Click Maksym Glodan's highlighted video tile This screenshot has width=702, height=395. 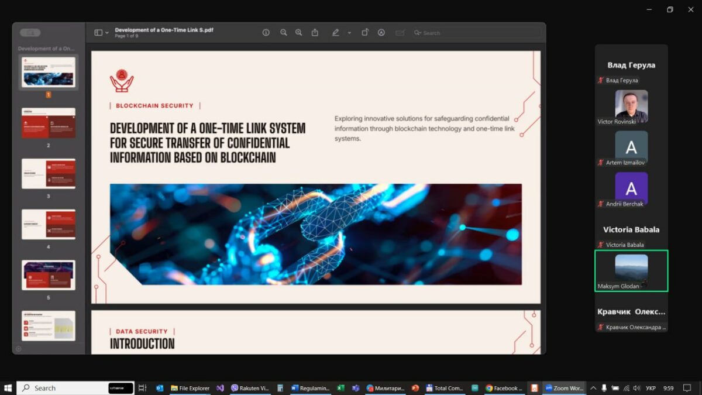point(631,270)
